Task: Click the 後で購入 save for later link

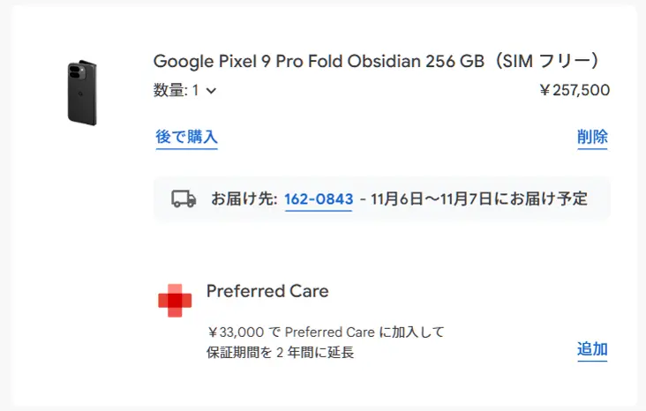Action: 186,137
